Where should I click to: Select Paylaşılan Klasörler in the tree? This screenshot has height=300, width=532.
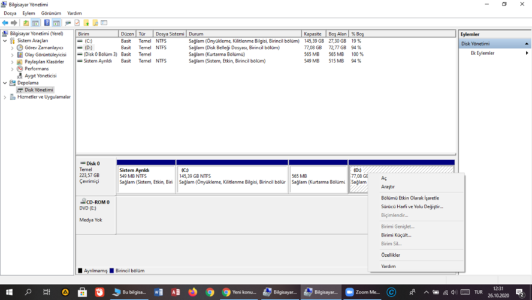pos(44,62)
